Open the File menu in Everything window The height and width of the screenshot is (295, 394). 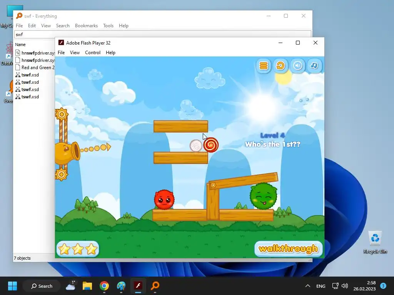(x=19, y=26)
